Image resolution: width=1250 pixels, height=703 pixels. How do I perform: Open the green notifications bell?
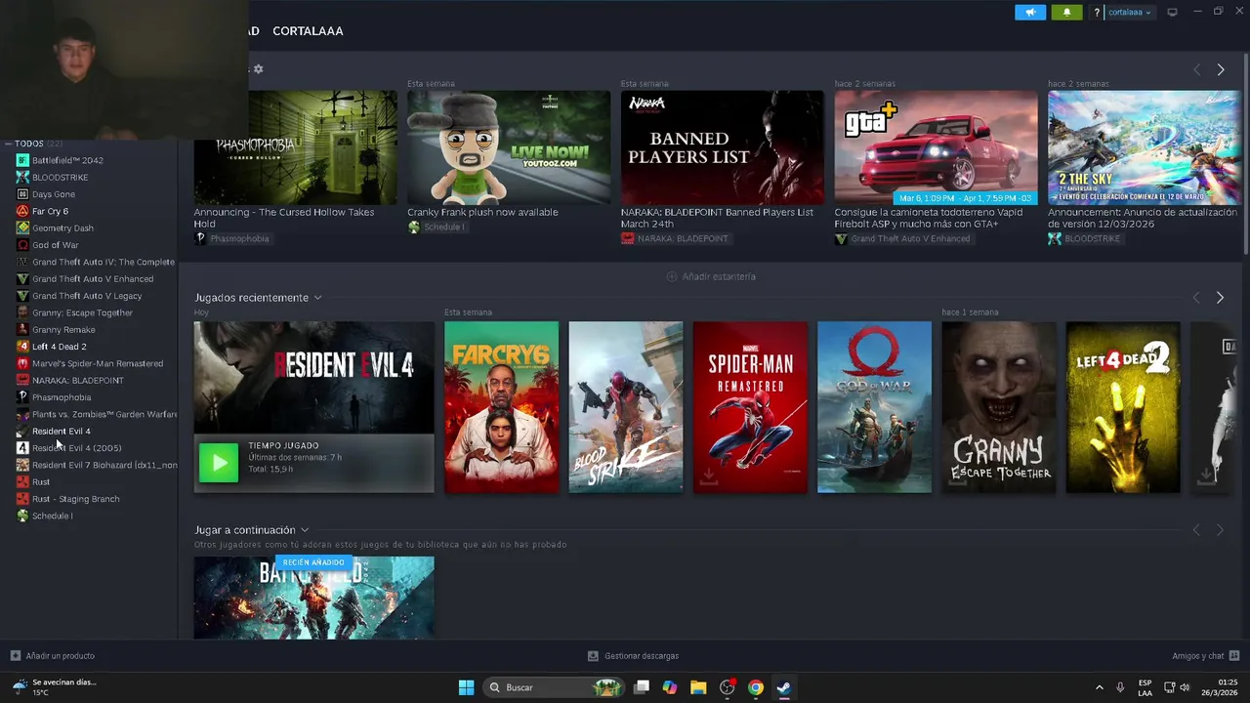coord(1066,12)
